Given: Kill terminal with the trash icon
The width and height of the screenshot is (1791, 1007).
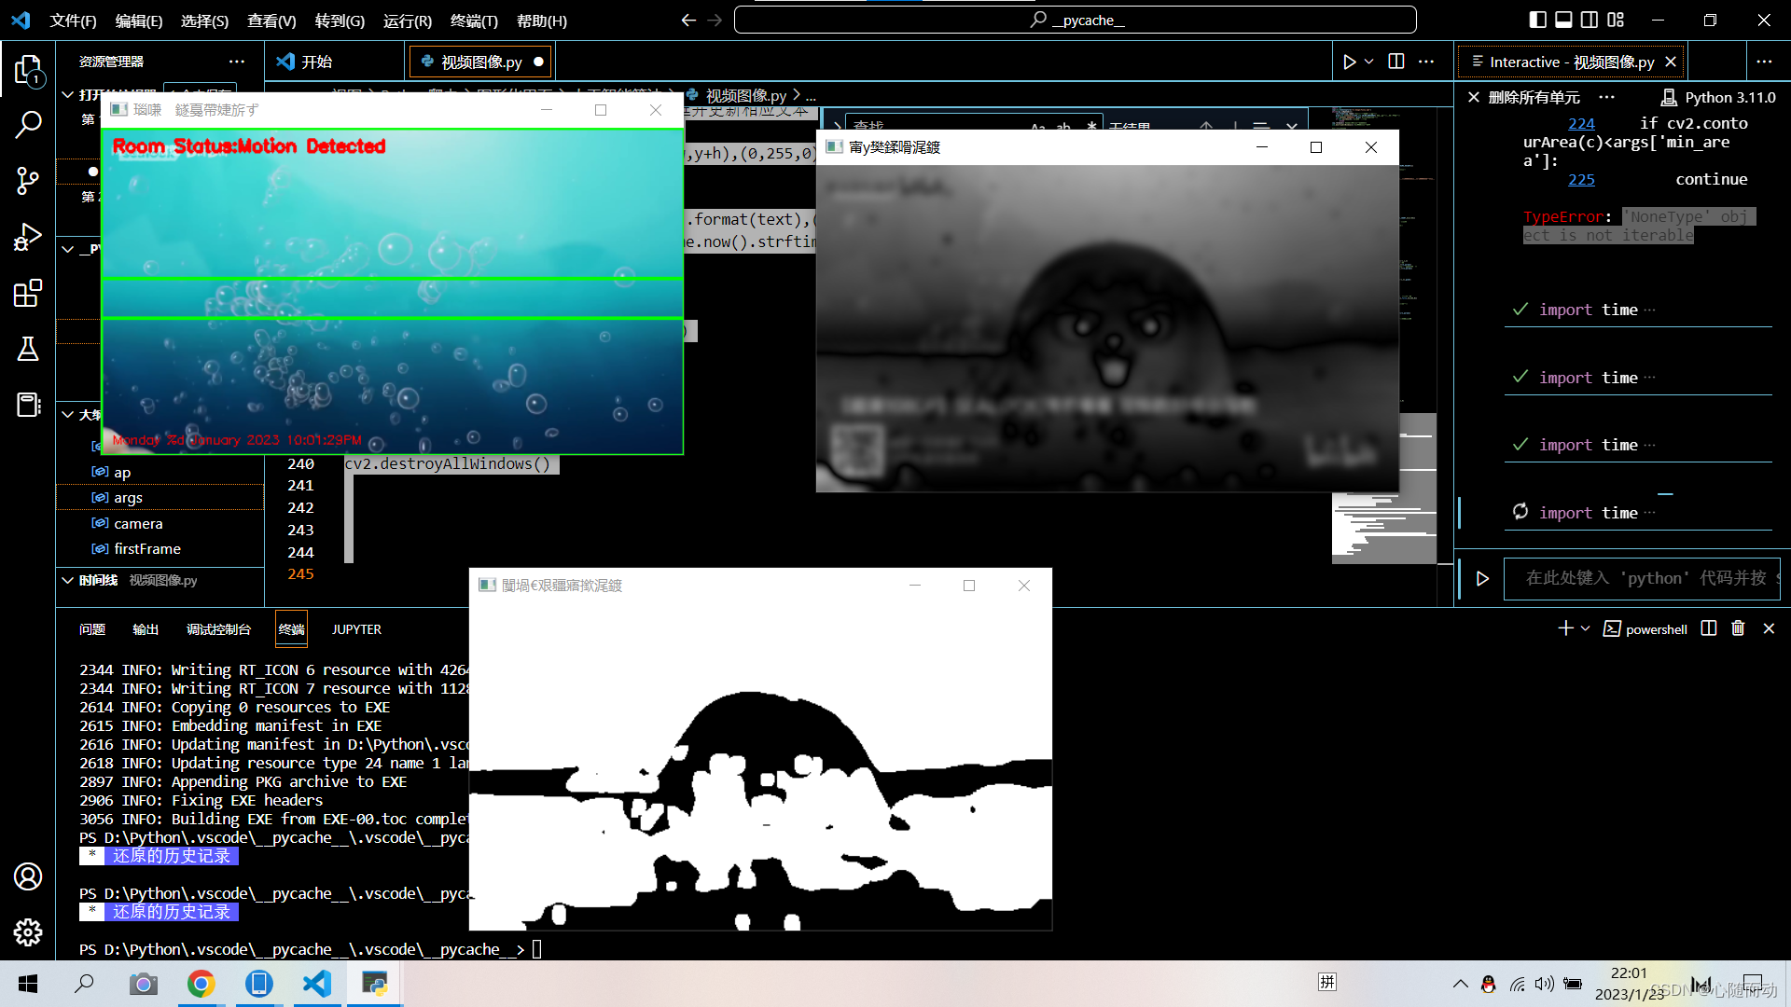Looking at the screenshot, I should pyautogui.click(x=1738, y=628).
